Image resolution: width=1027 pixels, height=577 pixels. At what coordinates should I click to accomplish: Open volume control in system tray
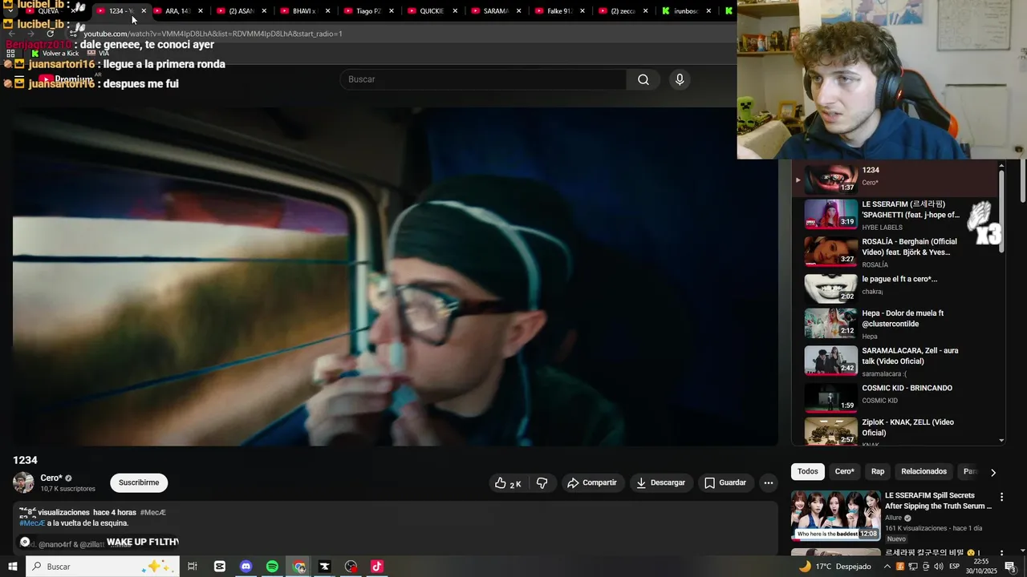pyautogui.click(x=938, y=567)
